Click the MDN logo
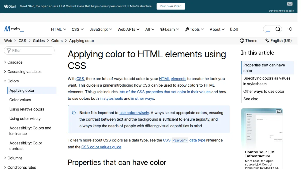This screenshot has width=301, height=169. (14, 29)
